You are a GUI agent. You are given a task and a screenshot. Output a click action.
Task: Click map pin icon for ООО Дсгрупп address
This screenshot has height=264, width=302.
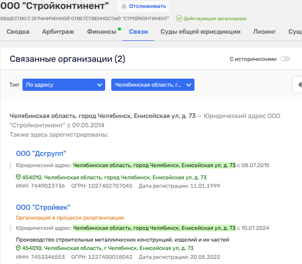pyautogui.click(x=18, y=177)
